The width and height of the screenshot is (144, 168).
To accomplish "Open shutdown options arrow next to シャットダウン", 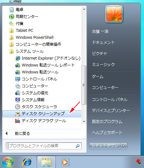I will coord(124,146).
